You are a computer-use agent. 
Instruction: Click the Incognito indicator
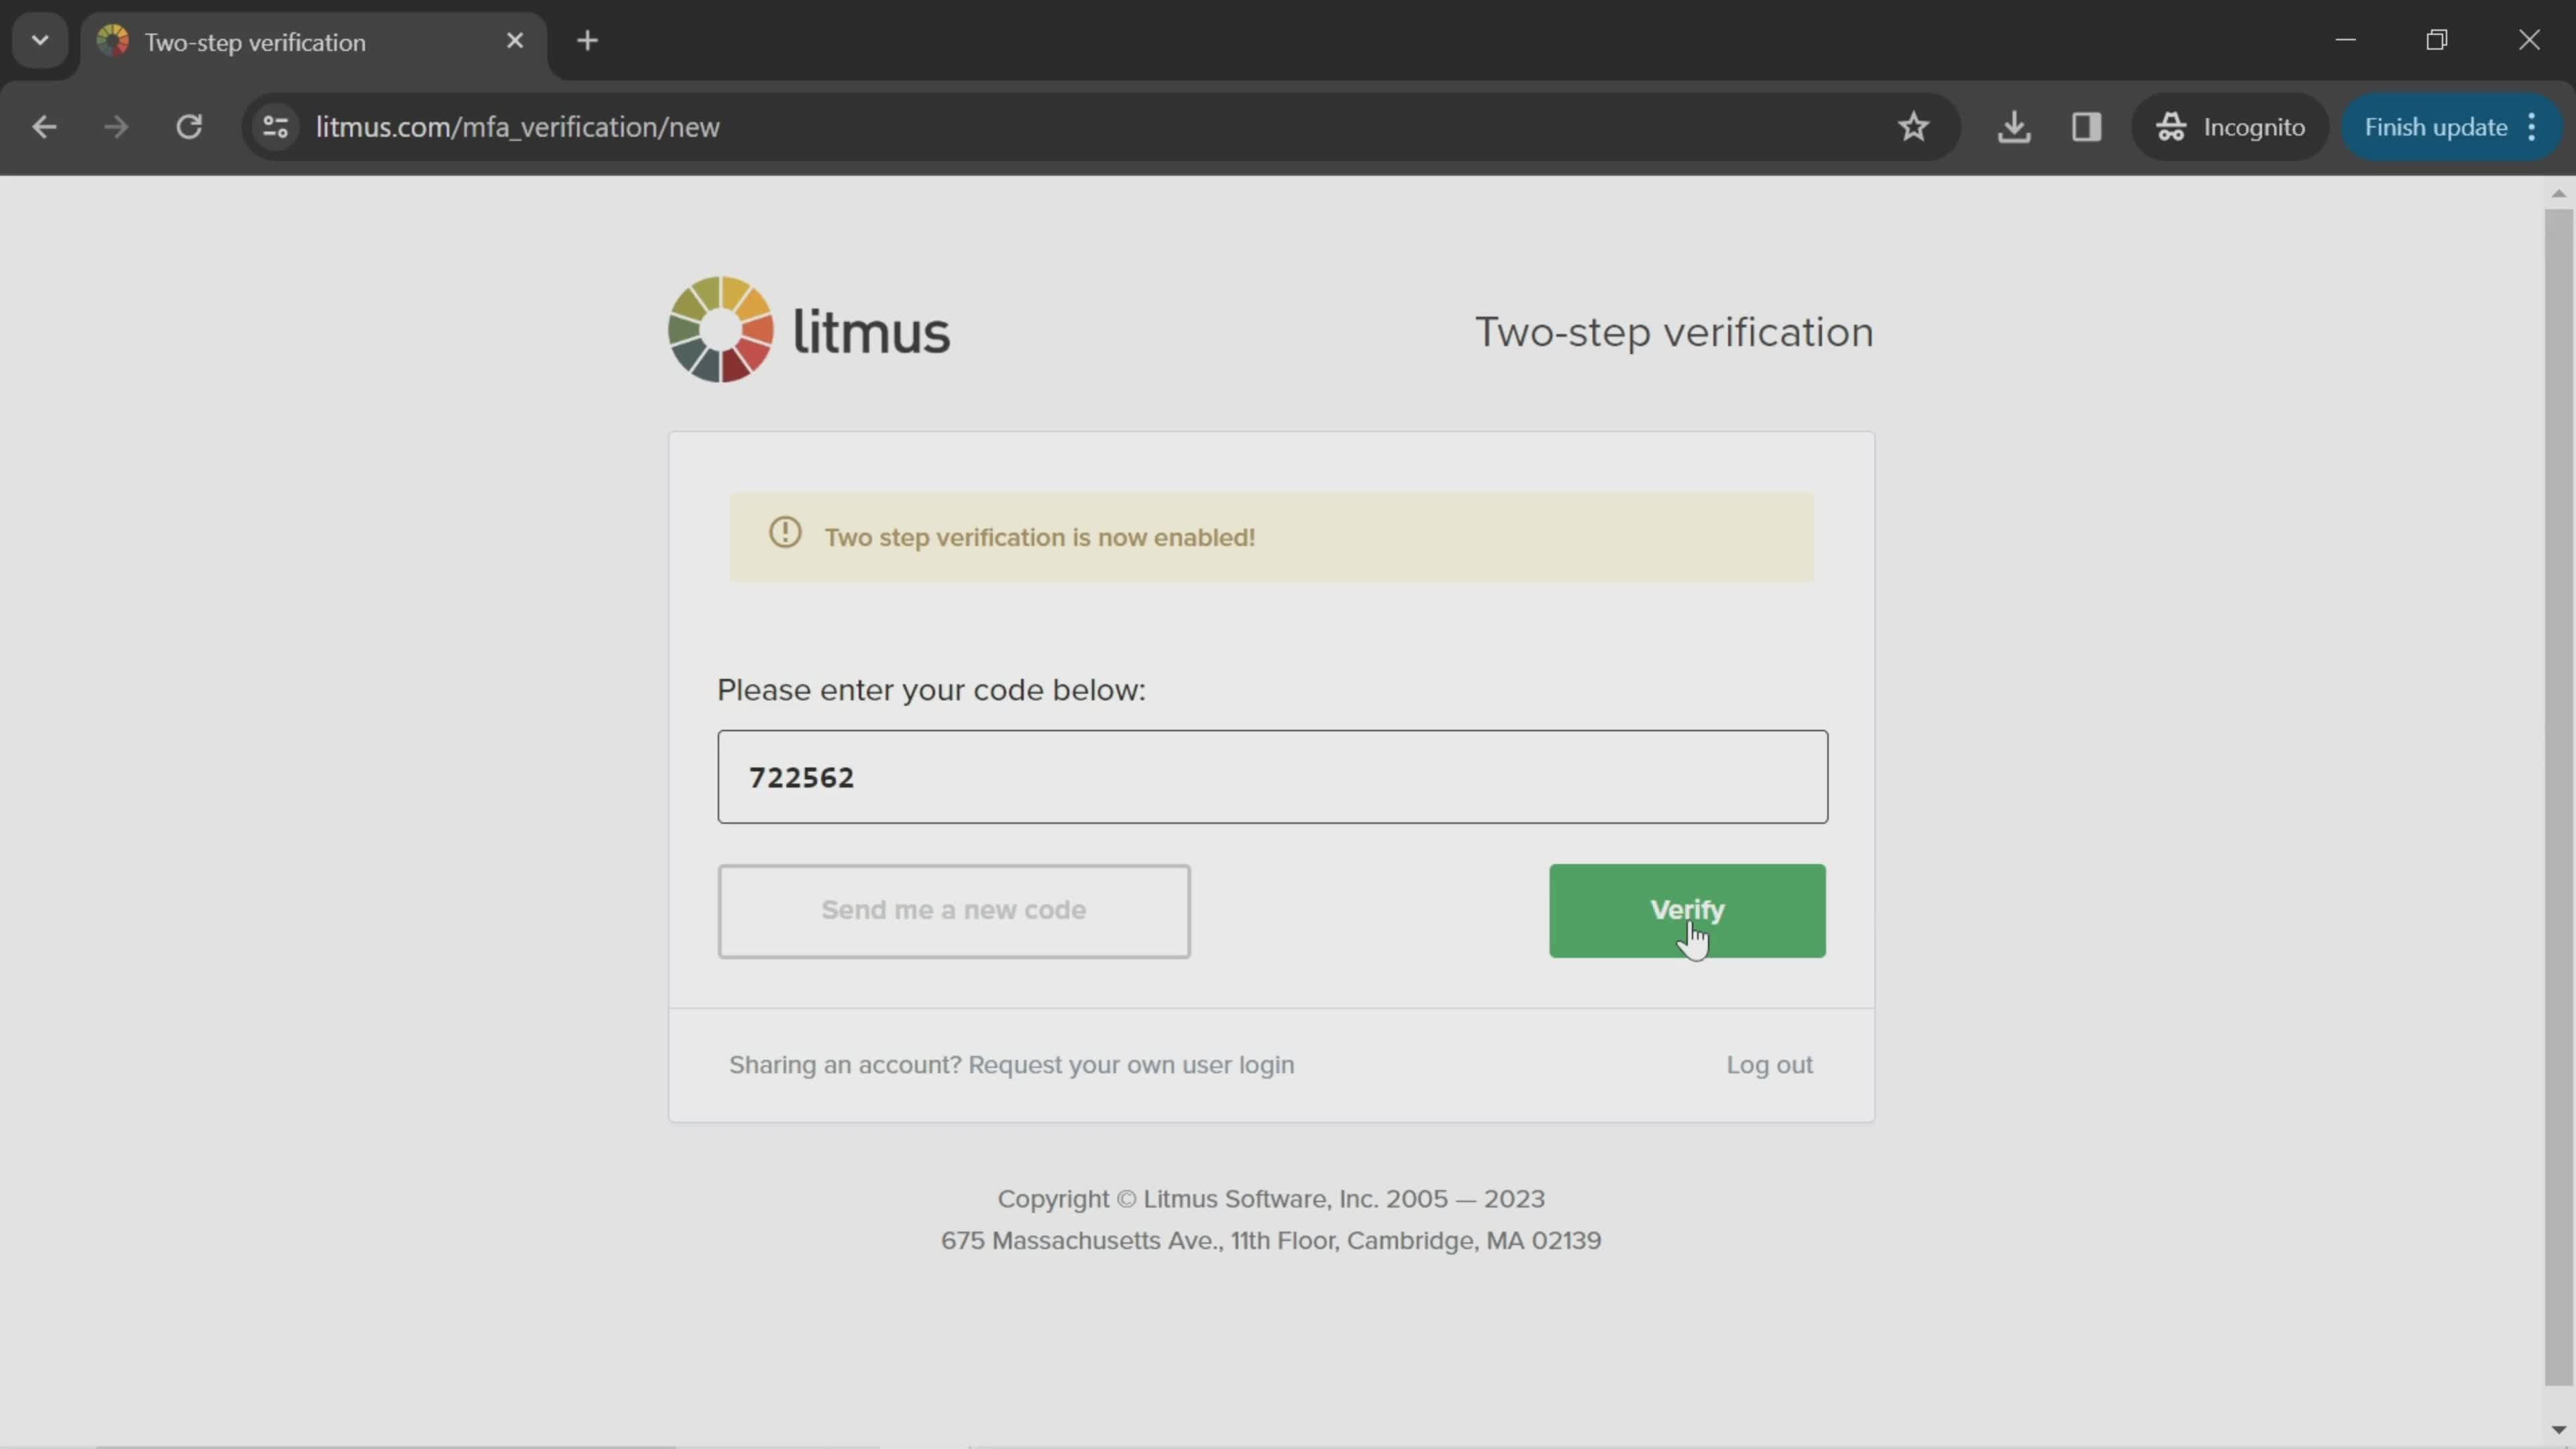2231,127
